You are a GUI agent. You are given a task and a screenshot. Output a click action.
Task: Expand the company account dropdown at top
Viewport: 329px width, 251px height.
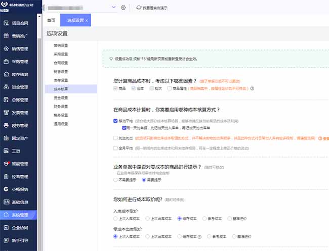(x=113, y=7)
